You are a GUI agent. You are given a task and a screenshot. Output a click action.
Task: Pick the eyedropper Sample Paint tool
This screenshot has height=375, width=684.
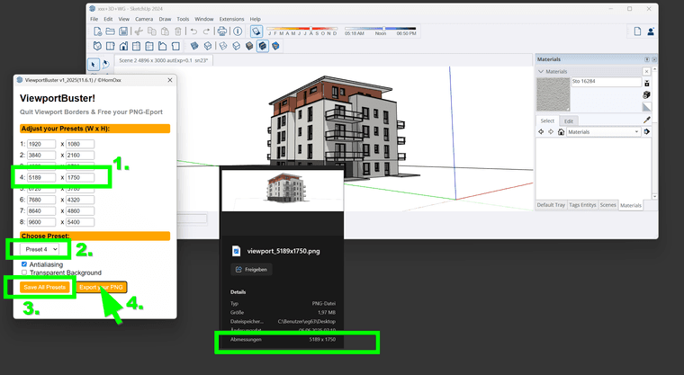tap(646, 120)
